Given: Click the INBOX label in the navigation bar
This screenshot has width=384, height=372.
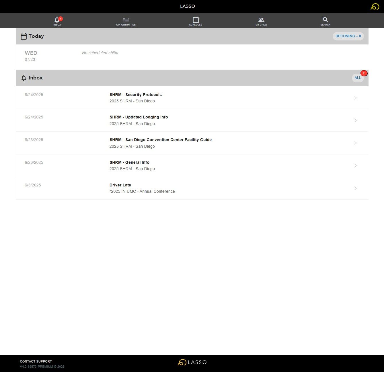Looking at the screenshot, I should pyautogui.click(x=57, y=25).
